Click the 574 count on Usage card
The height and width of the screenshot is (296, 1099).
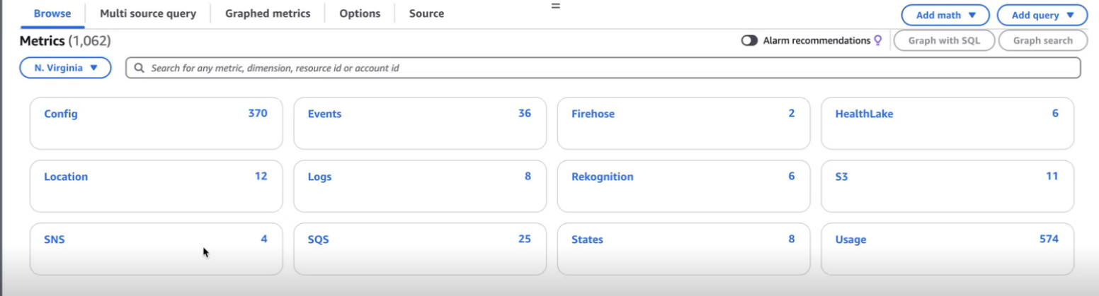point(1049,239)
